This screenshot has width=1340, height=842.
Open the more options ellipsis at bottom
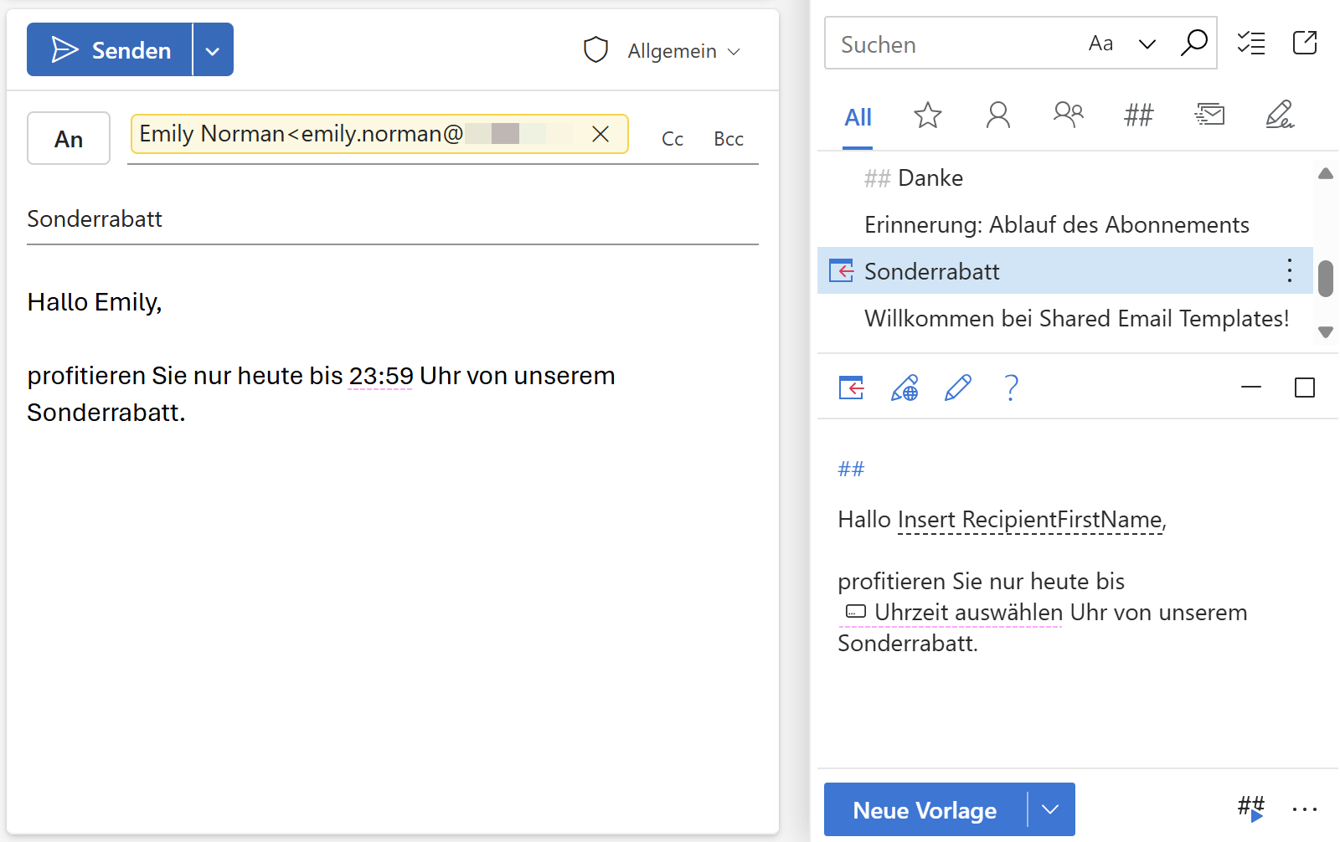coord(1305,809)
